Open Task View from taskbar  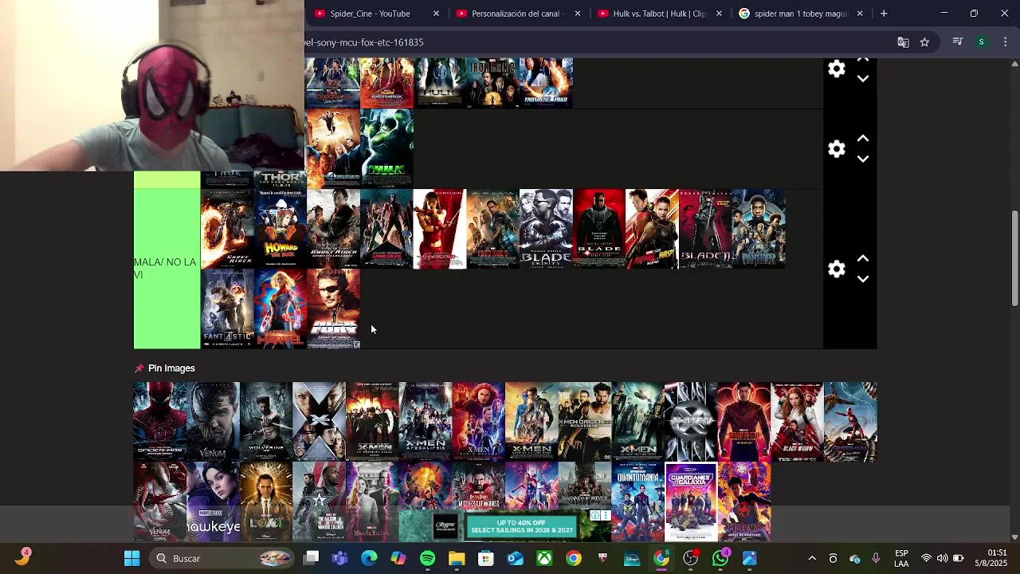[x=312, y=558]
